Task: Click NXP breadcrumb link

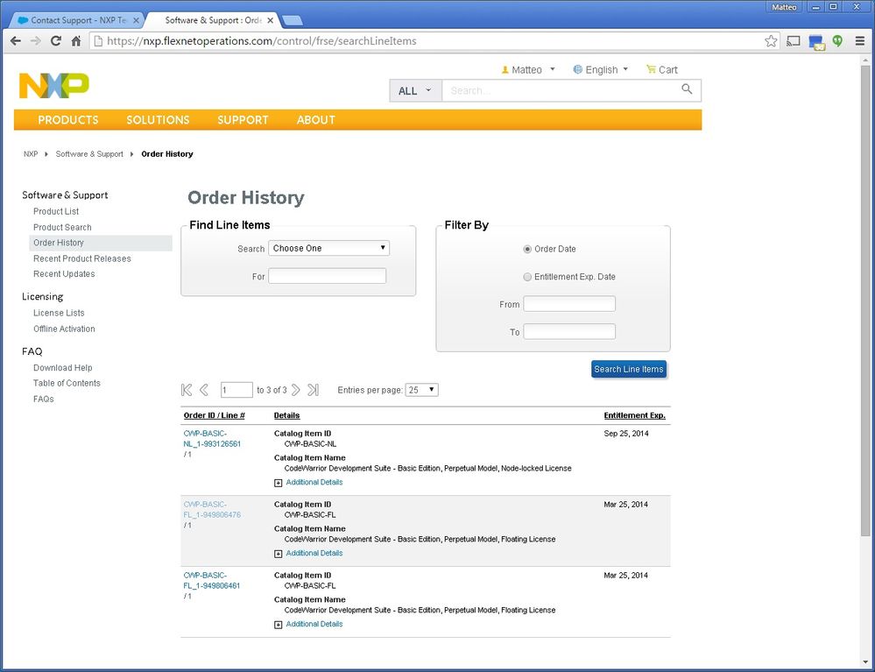Action: [x=31, y=154]
